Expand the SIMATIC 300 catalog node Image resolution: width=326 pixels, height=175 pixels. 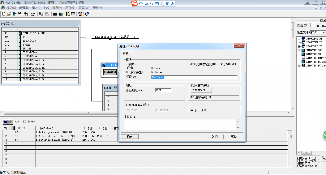pyautogui.click(x=299, y=50)
